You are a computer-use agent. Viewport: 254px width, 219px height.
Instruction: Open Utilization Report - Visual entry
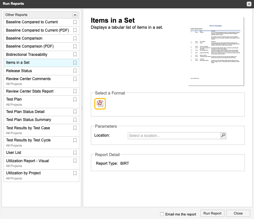pyautogui.click(x=41, y=163)
